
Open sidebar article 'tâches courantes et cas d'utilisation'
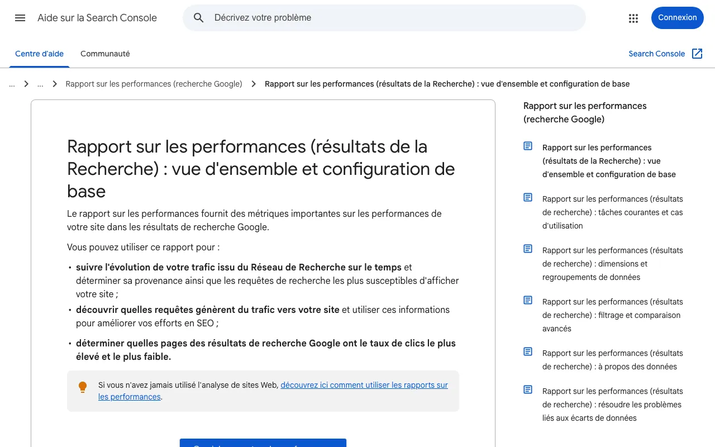[x=613, y=212]
